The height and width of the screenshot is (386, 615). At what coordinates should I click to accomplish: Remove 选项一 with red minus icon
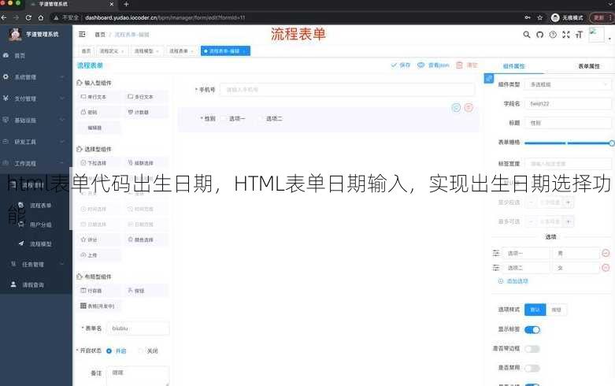coord(606,254)
